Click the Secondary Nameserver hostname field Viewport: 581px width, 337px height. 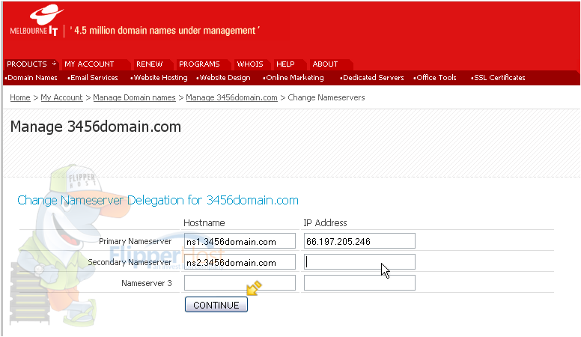coord(240,262)
